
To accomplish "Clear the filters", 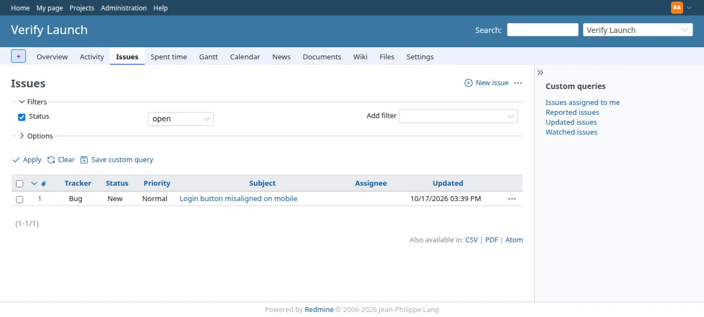I will (x=61, y=160).
